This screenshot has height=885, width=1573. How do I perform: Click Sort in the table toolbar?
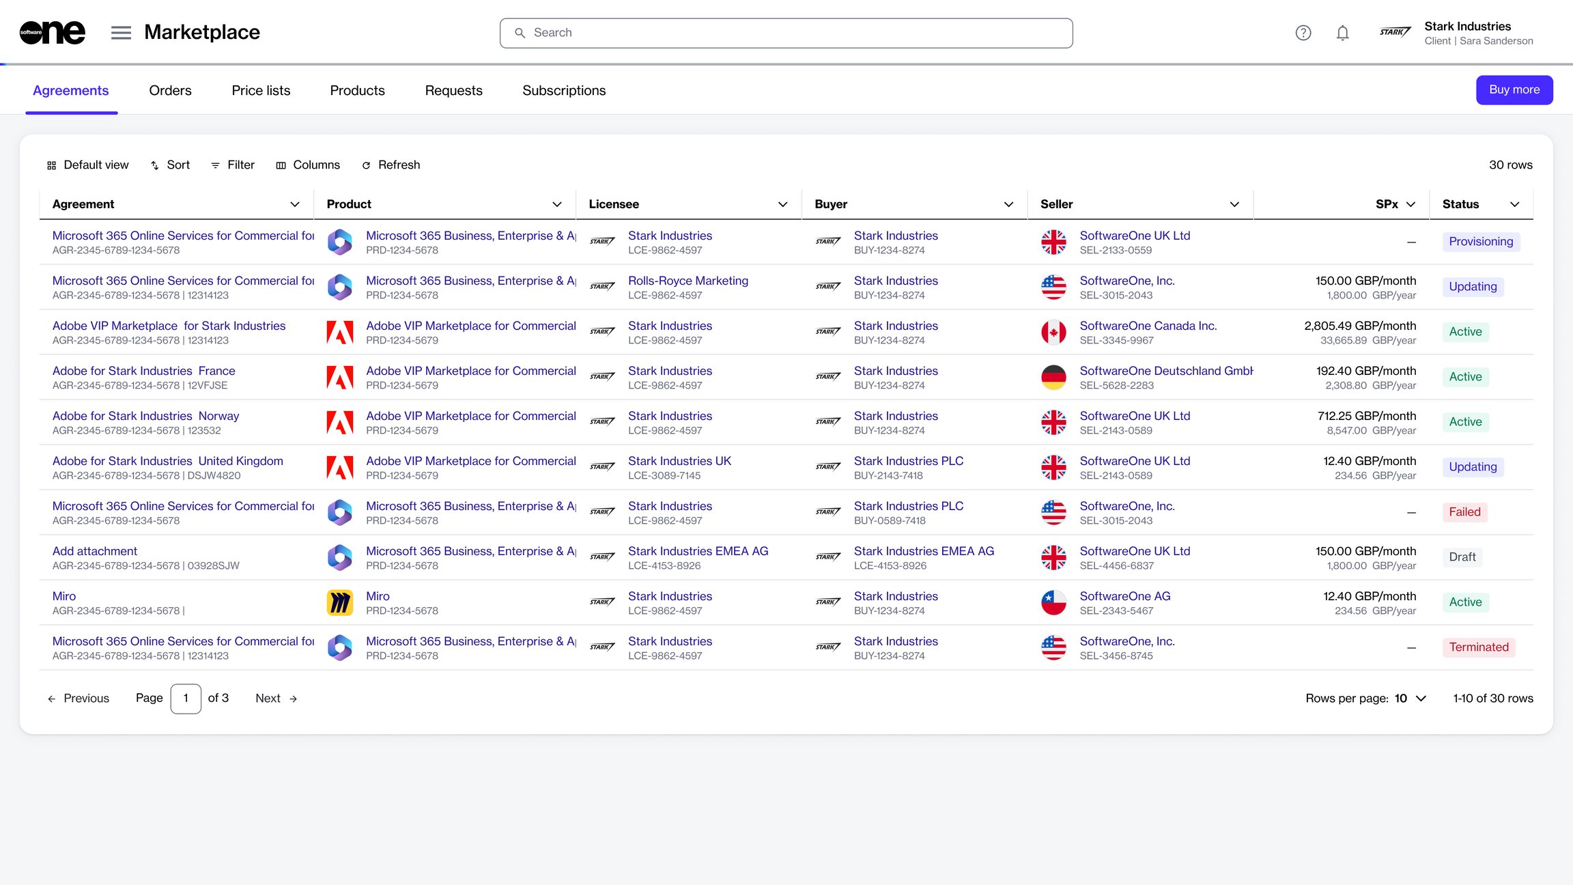(x=170, y=165)
